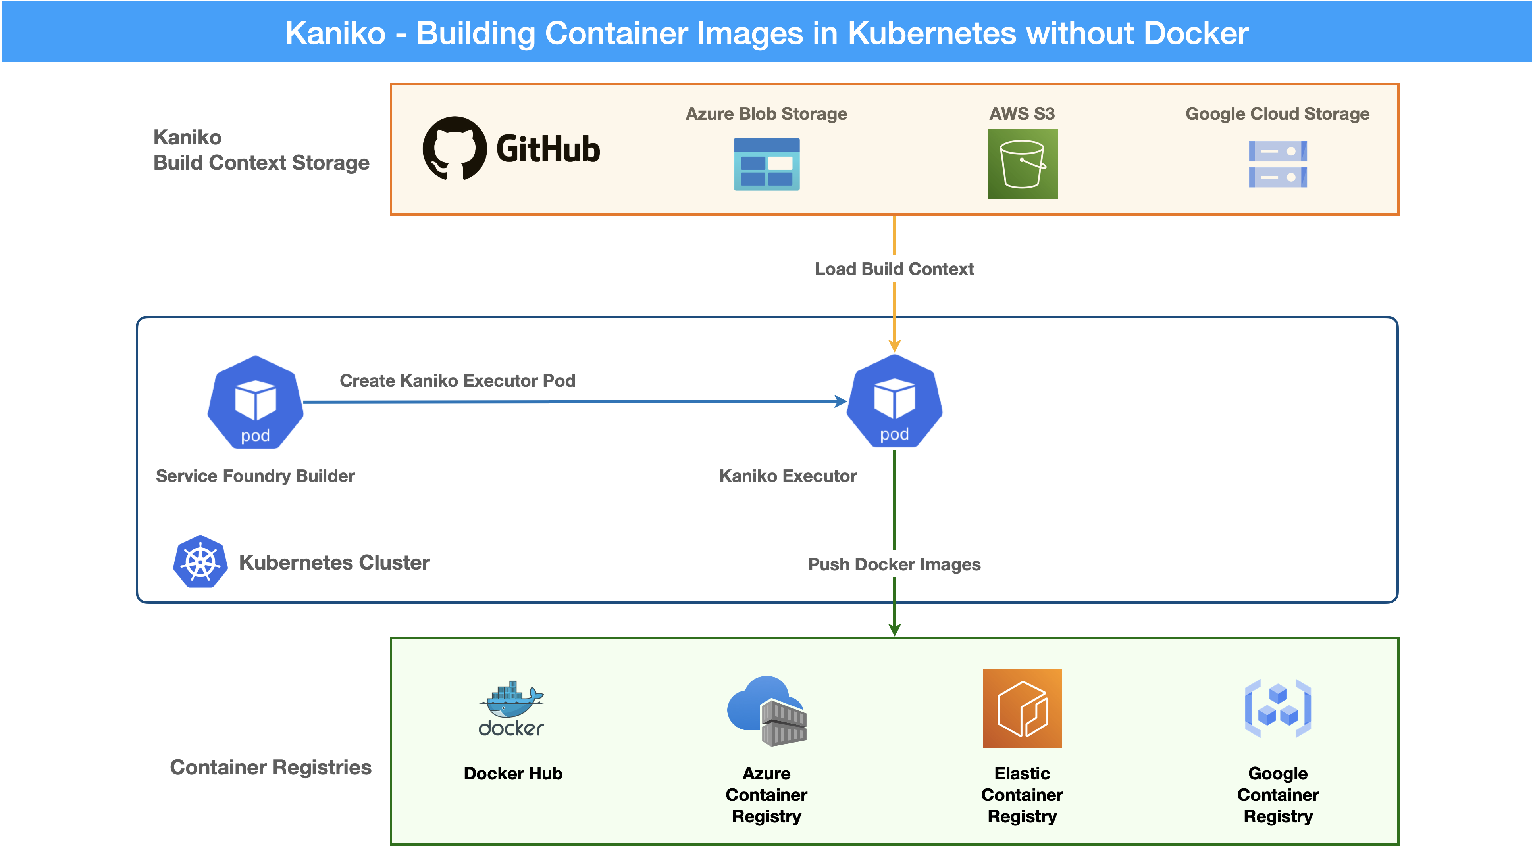This screenshot has width=1533, height=860.
Task: Click the 'Google Container Registry' caption
Action: point(1278,795)
